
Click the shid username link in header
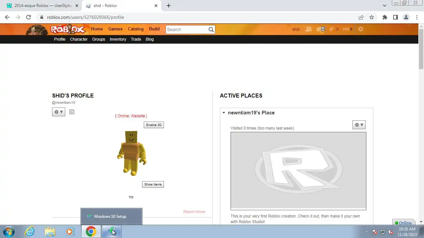pyautogui.click(x=296, y=29)
